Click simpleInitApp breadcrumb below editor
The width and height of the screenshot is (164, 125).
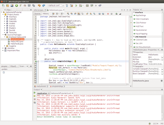pyautogui.click(x=57, y=86)
